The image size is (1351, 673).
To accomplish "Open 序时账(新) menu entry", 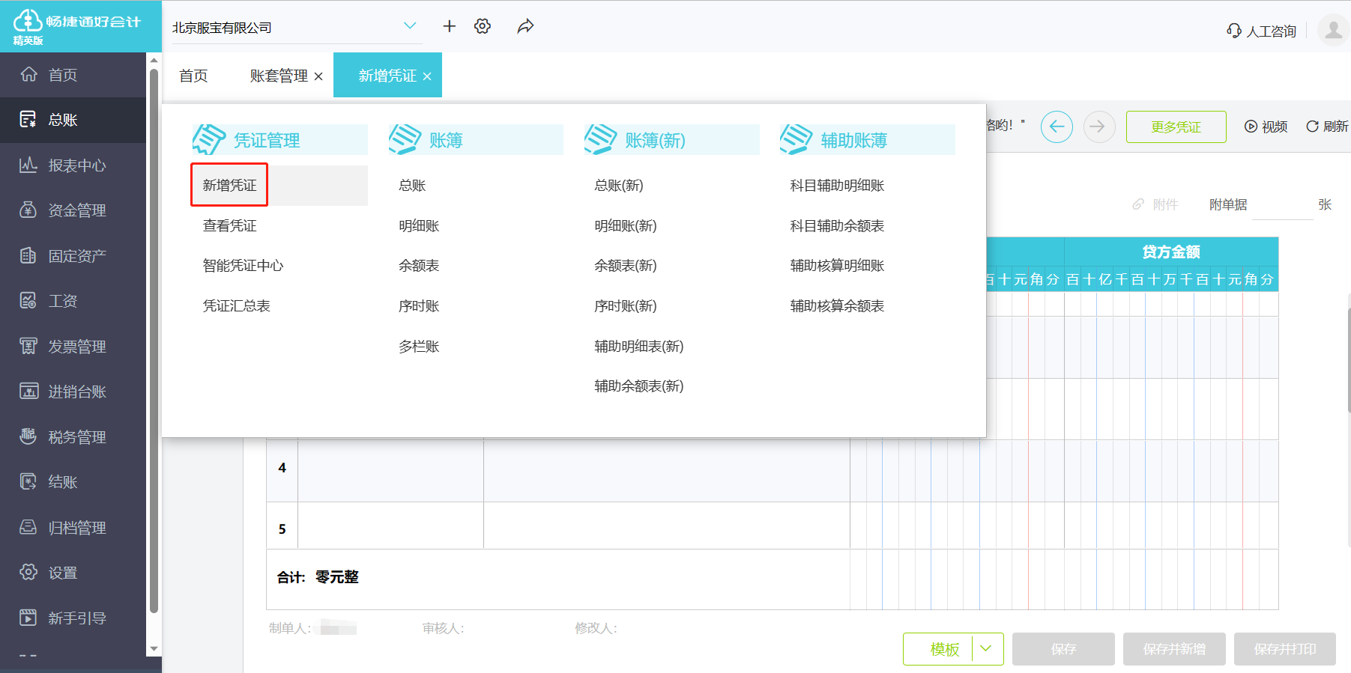I will tap(626, 305).
